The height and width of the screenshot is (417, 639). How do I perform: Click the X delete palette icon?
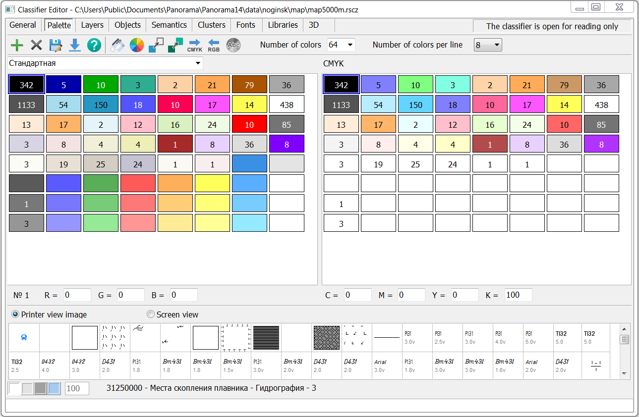(x=36, y=46)
